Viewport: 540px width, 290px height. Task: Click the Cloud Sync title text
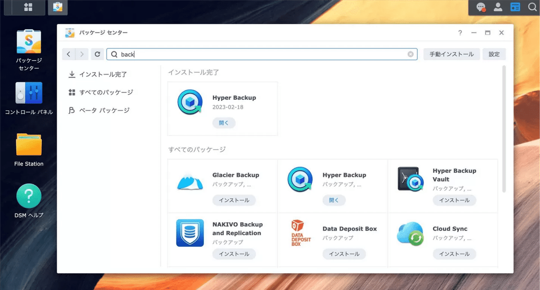tap(450, 229)
